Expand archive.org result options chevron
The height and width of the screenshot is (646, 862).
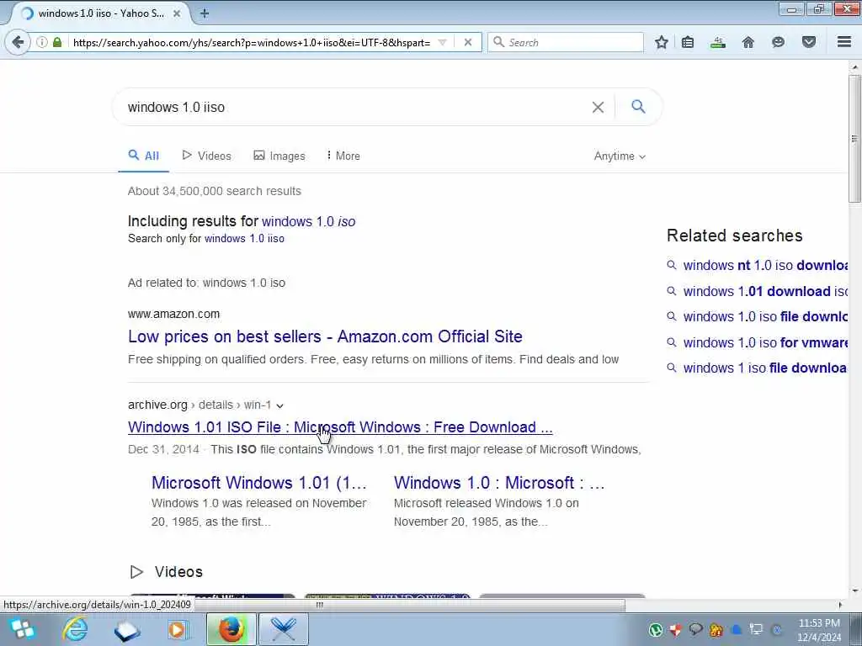(x=279, y=405)
